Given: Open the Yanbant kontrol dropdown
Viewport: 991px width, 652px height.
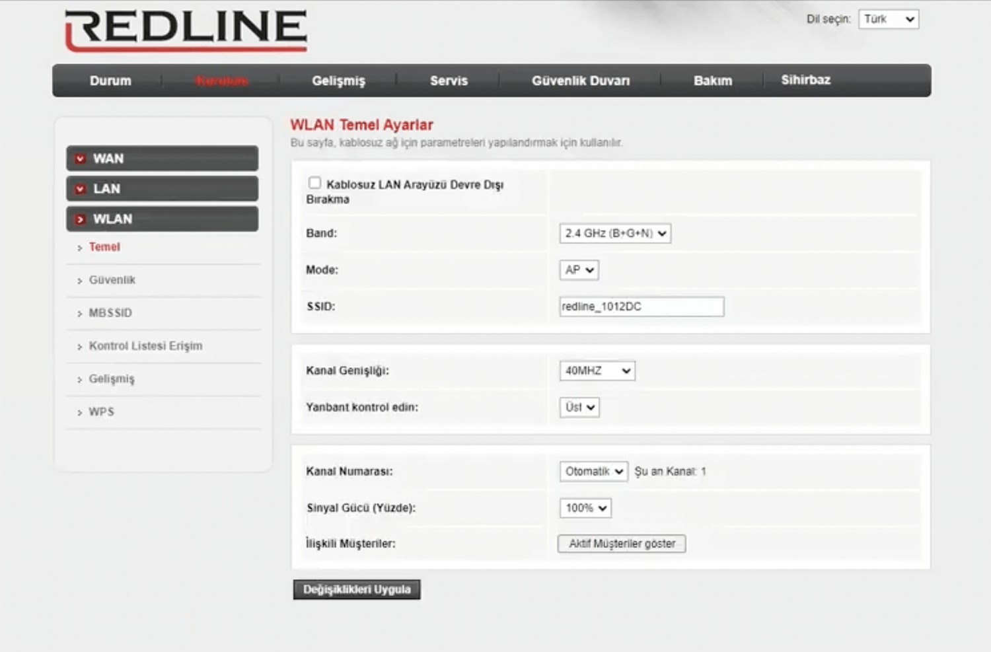Looking at the screenshot, I should pyautogui.click(x=579, y=408).
